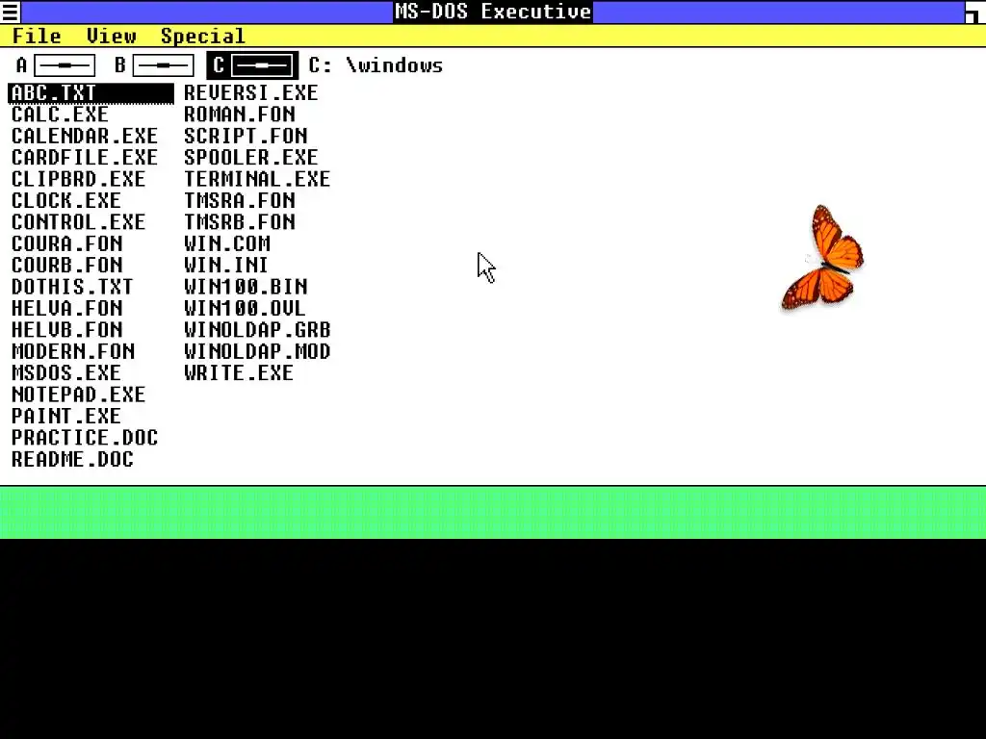This screenshot has height=739, width=986.
Task: Select README.DOC file
Action: pyautogui.click(x=73, y=459)
